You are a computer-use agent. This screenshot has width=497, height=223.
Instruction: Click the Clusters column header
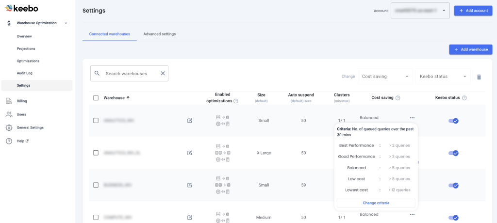[x=342, y=97]
